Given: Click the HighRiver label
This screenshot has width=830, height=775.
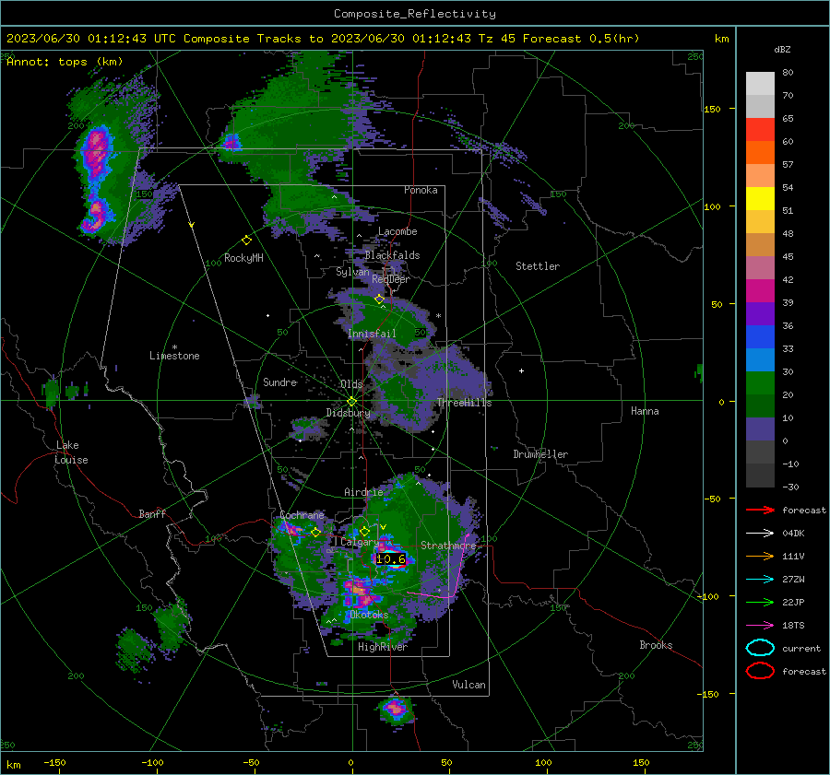Looking at the screenshot, I should (383, 647).
